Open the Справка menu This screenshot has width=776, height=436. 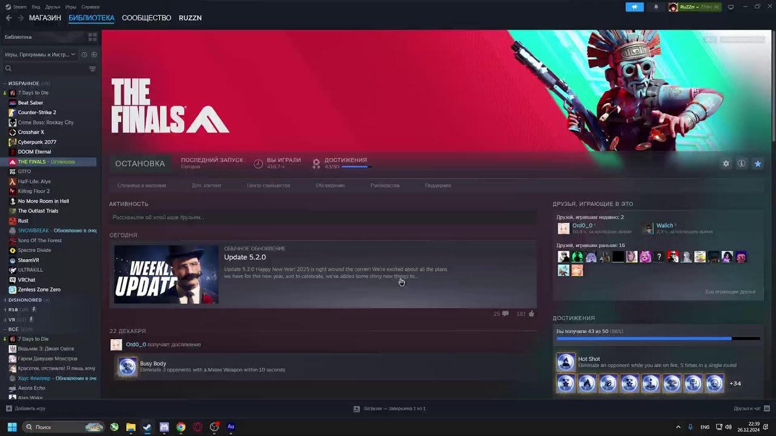(90, 7)
